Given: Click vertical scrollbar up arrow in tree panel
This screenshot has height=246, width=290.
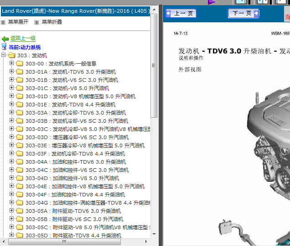Looking at the screenshot, I should (x=154, y=10).
